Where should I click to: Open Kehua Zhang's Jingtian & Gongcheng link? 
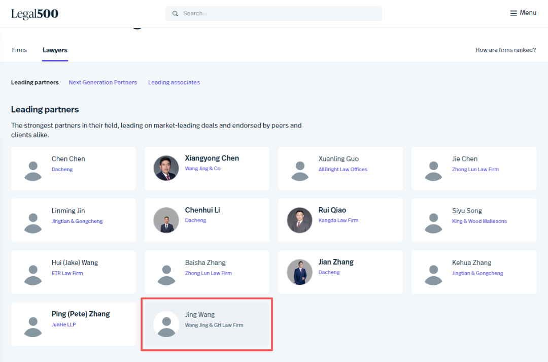477,273
